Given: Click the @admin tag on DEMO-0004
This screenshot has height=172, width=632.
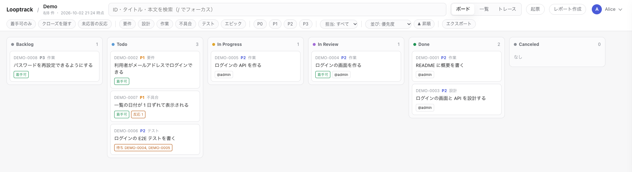Looking at the screenshot, I should click(341, 75).
